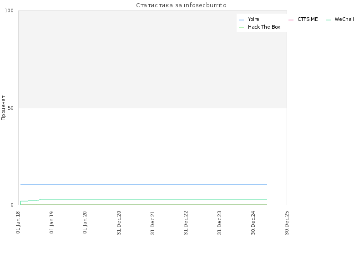The image size is (364, 273).
Task: Click the blue Yoire legend color marker
Action: click(242, 20)
